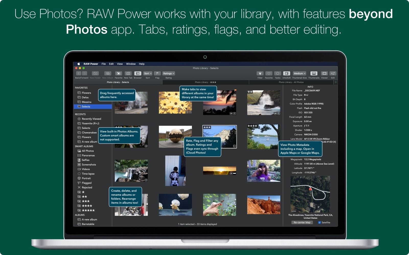The height and width of the screenshot is (255, 409).
Task: Open the Tasks panel icon
Action: (x=278, y=74)
